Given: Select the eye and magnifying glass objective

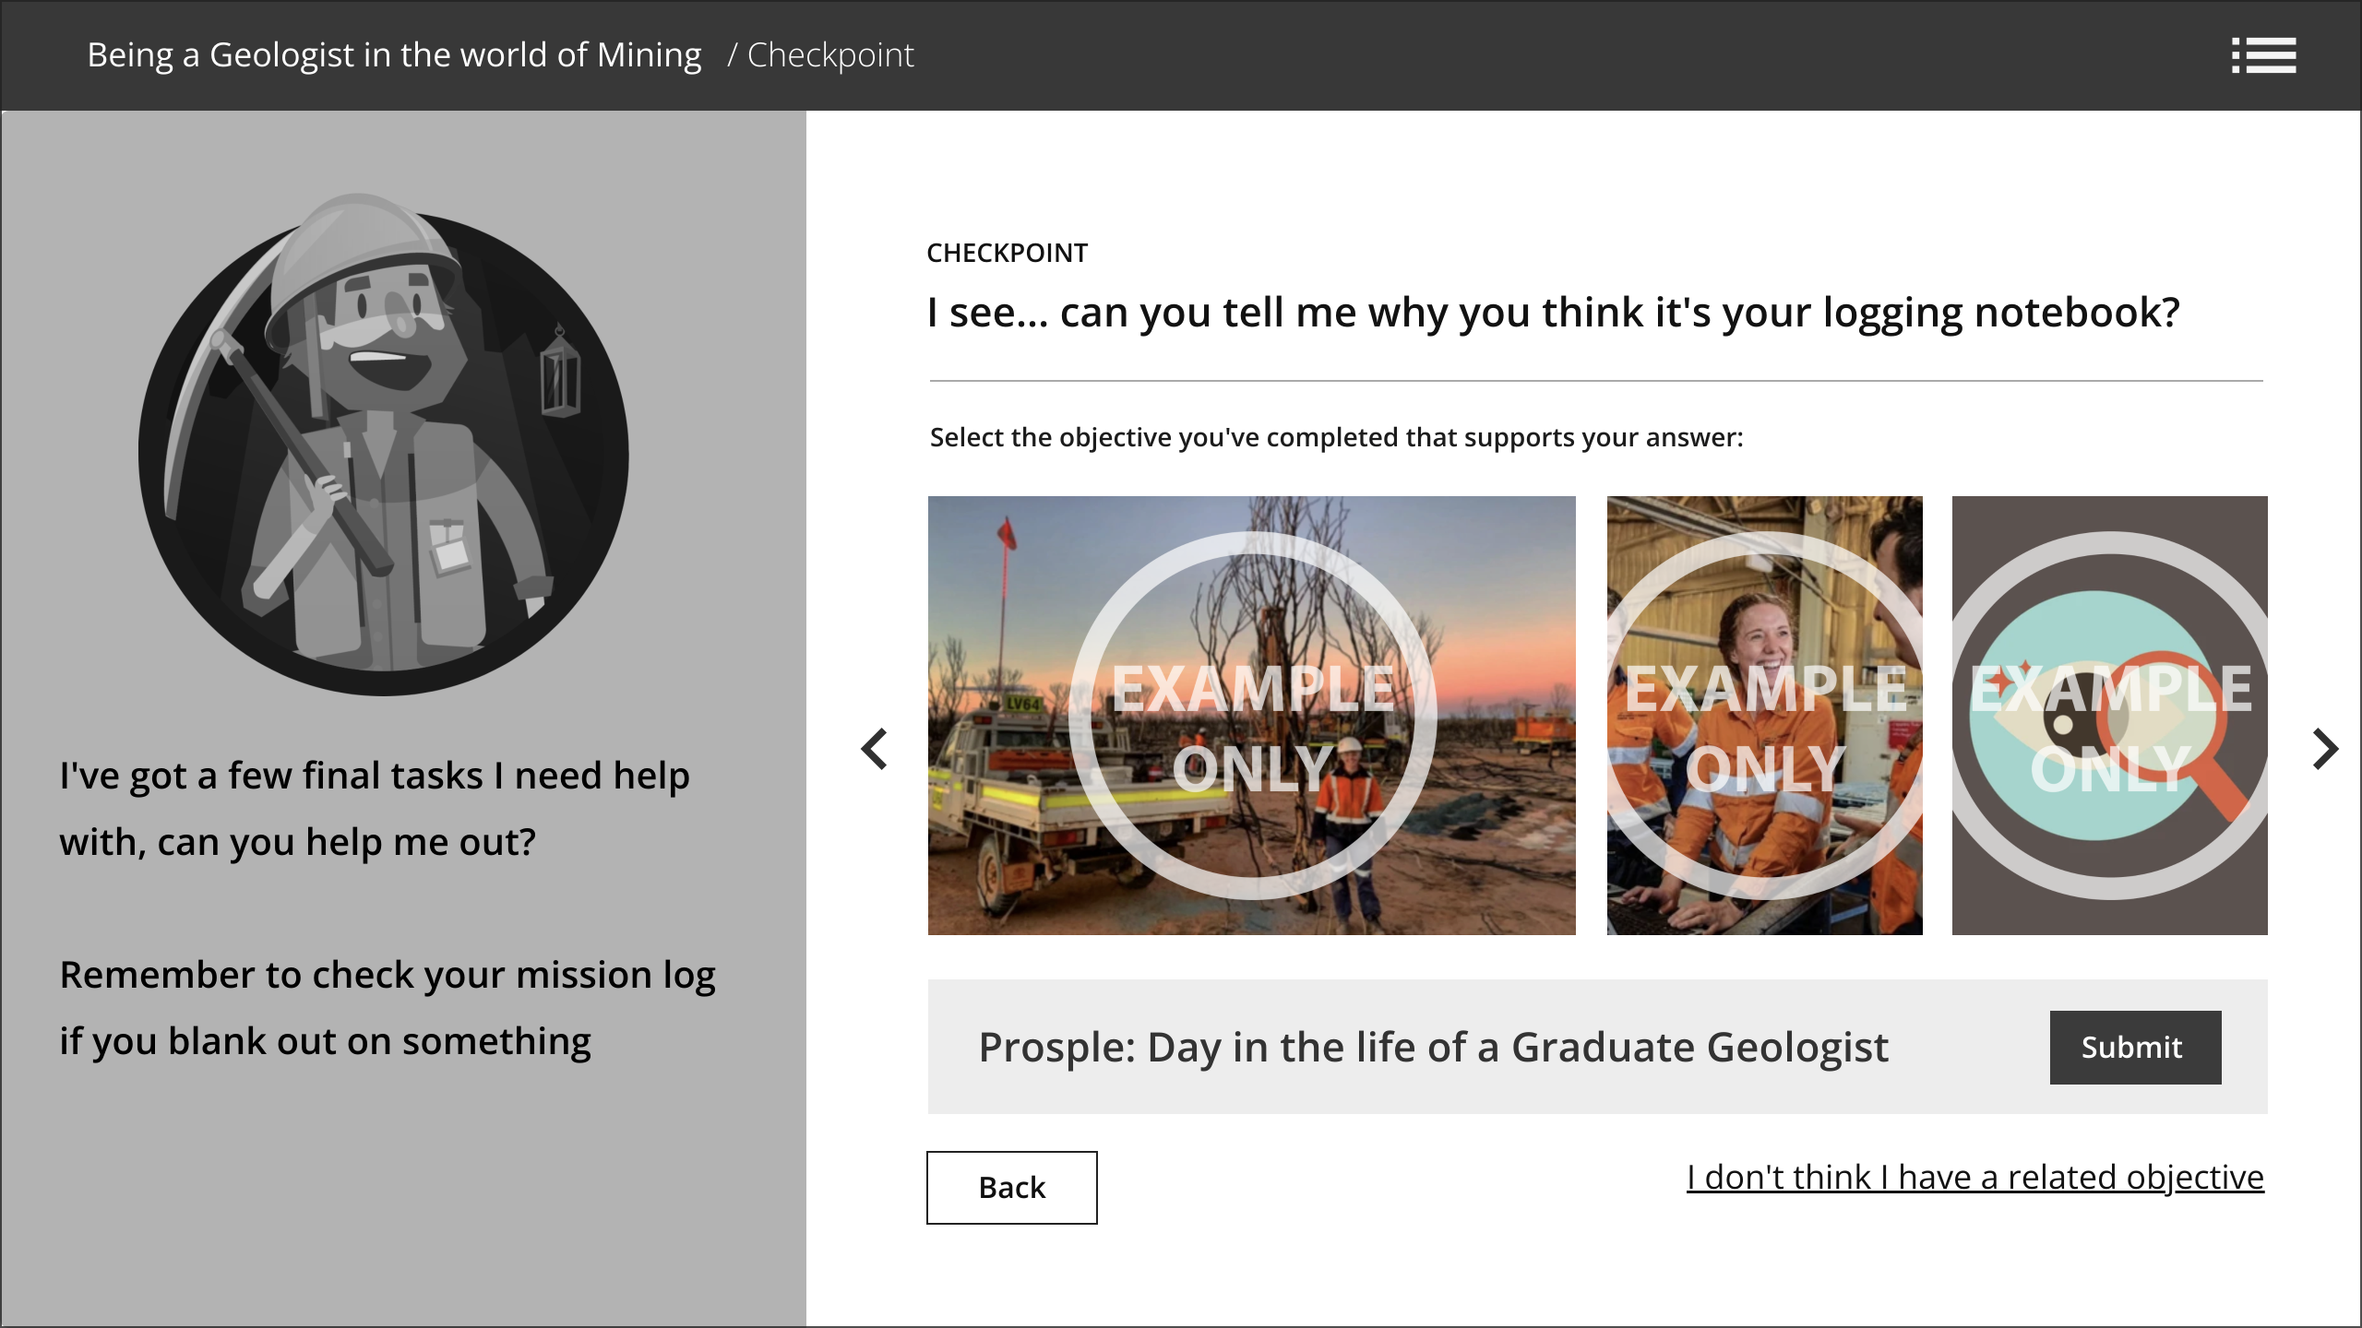Looking at the screenshot, I should coord(2109,716).
